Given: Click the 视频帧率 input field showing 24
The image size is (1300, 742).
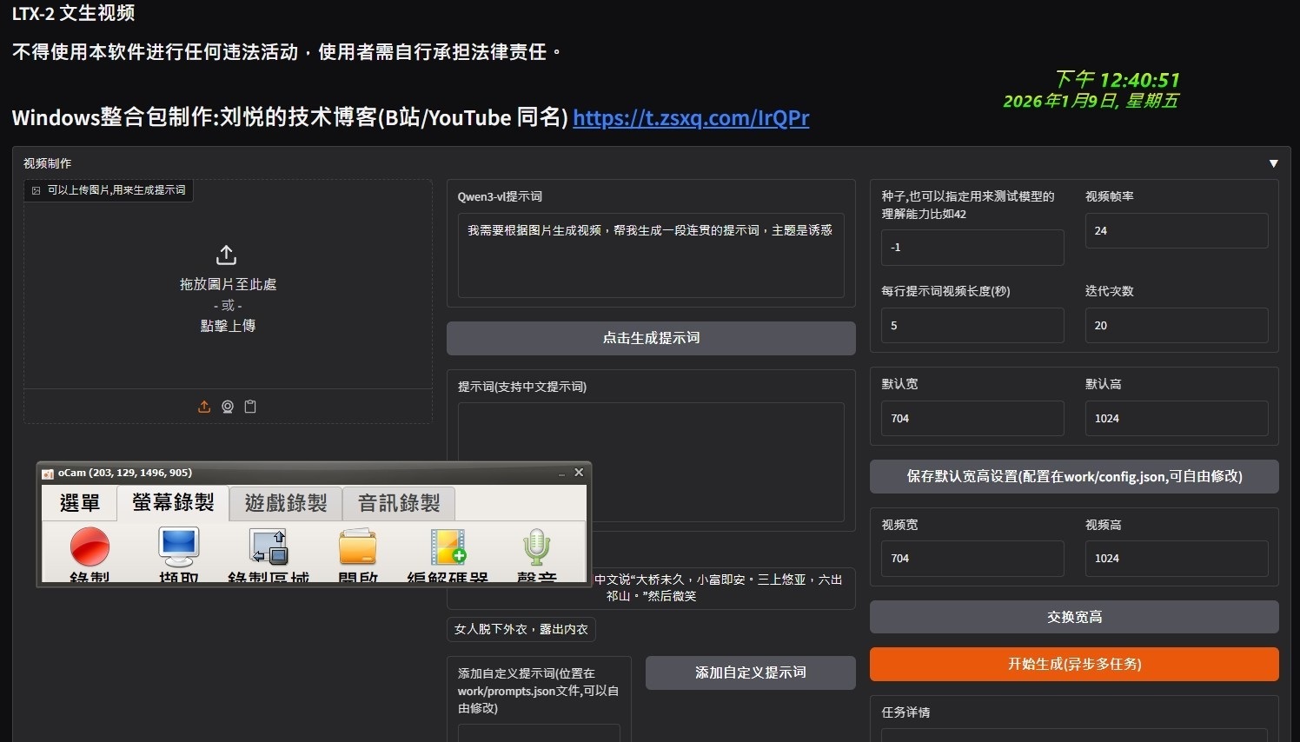Looking at the screenshot, I should (x=1176, y=231).
